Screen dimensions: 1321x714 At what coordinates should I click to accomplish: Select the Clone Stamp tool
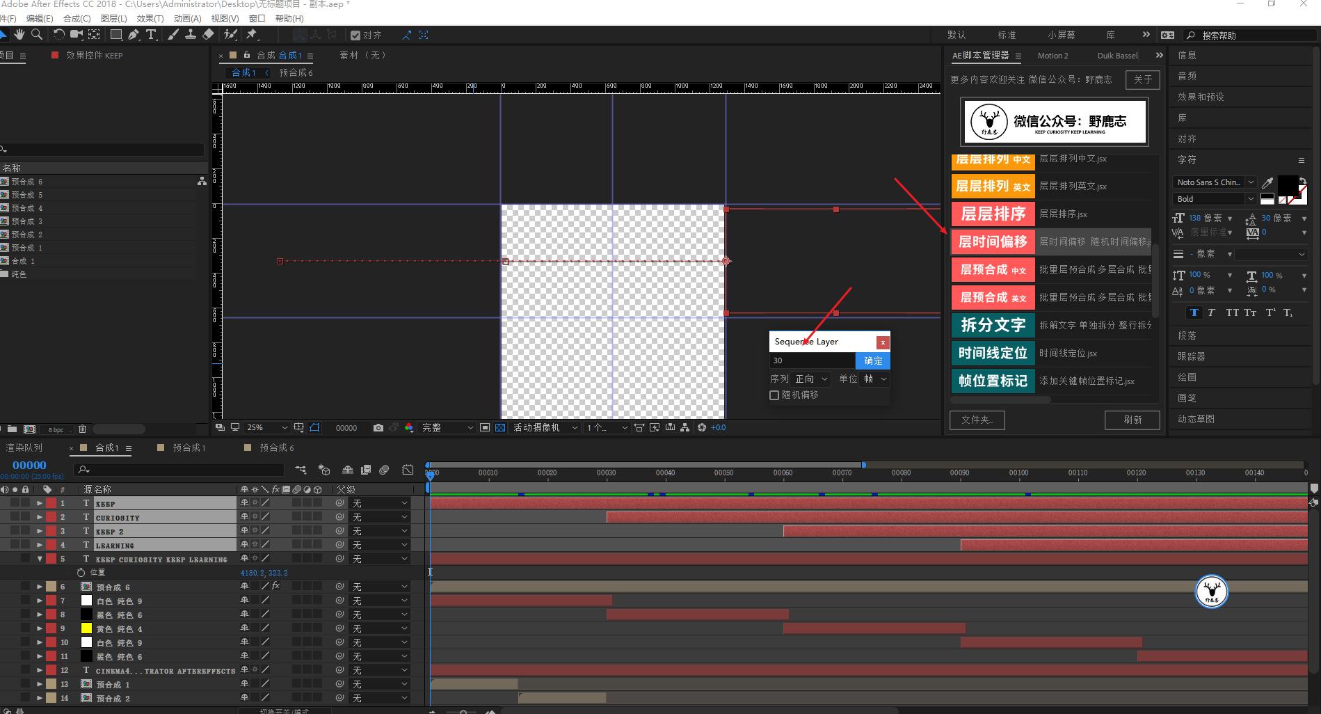tap(190, 34)
